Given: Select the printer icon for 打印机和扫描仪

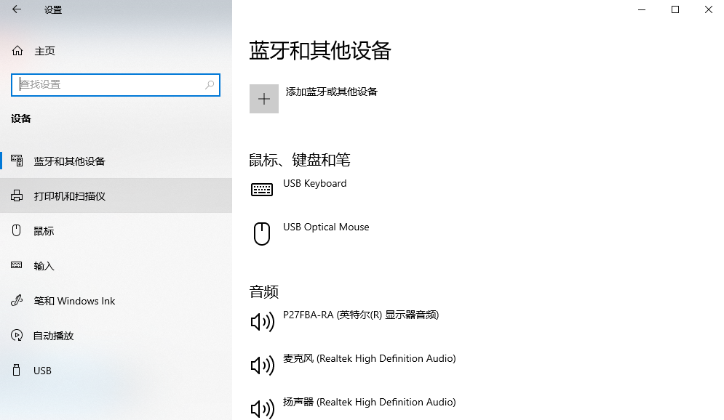Looking at the screenshot, I should coord(16,195).
